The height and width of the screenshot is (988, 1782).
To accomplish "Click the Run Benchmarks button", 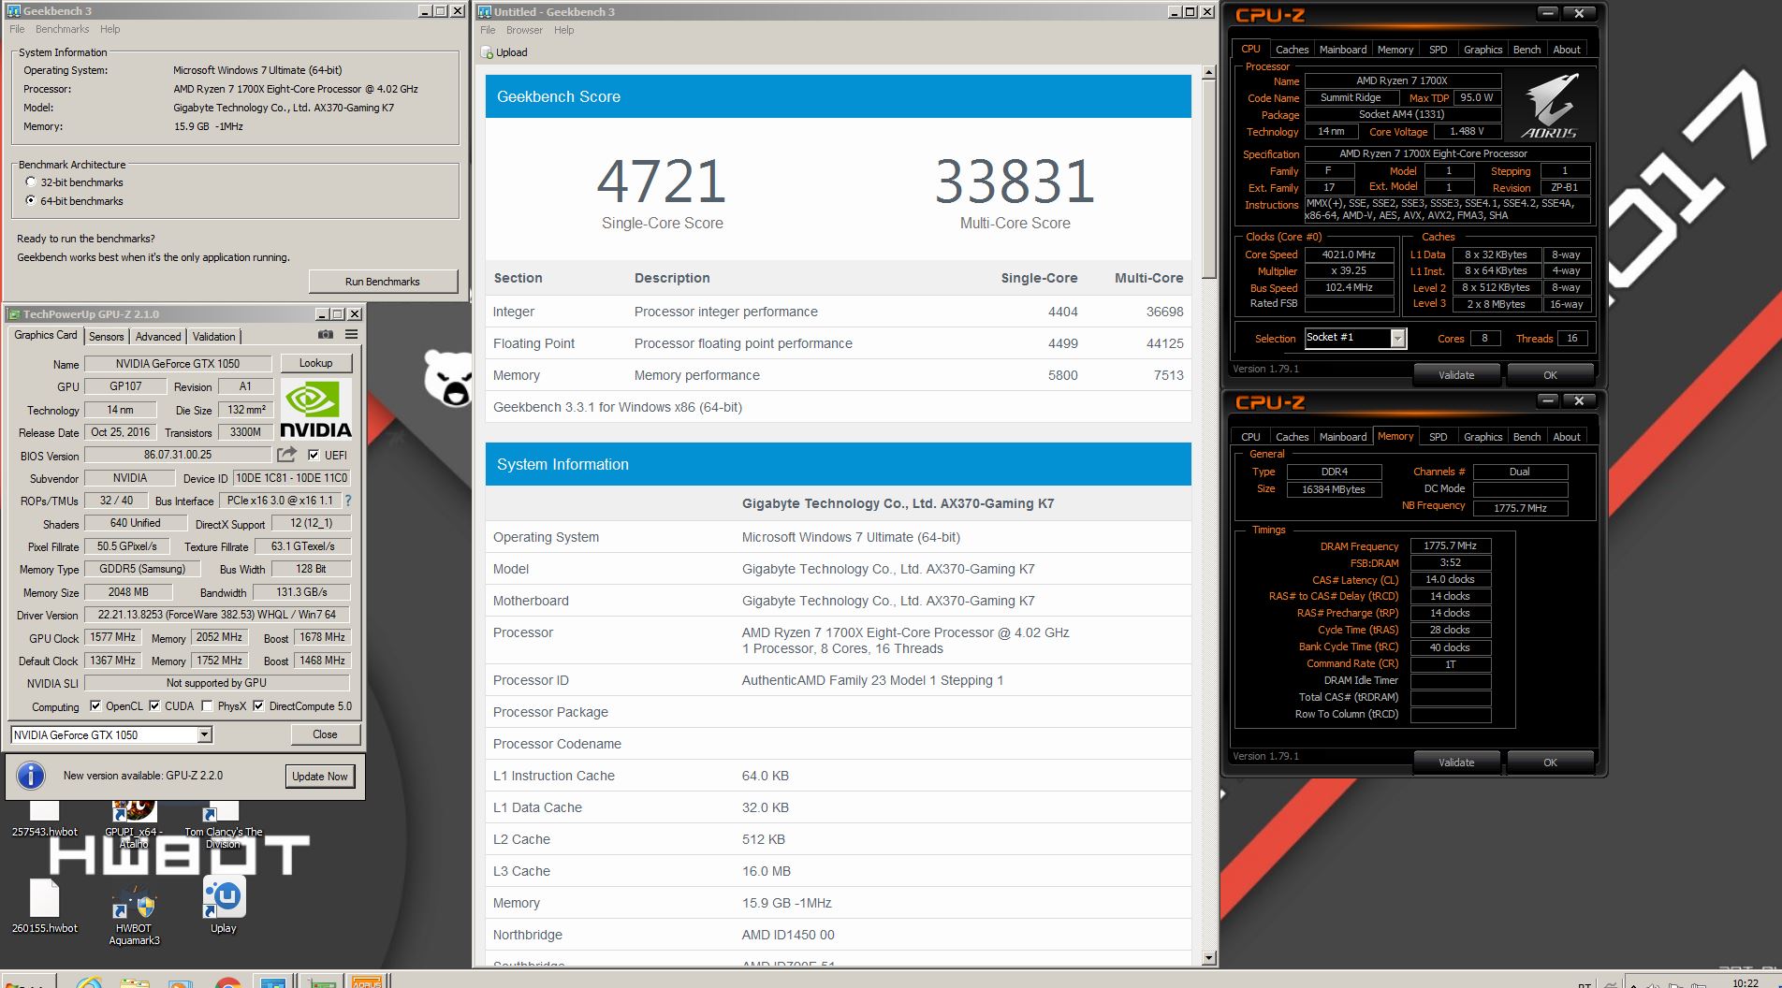I will (x=383, y=282).
